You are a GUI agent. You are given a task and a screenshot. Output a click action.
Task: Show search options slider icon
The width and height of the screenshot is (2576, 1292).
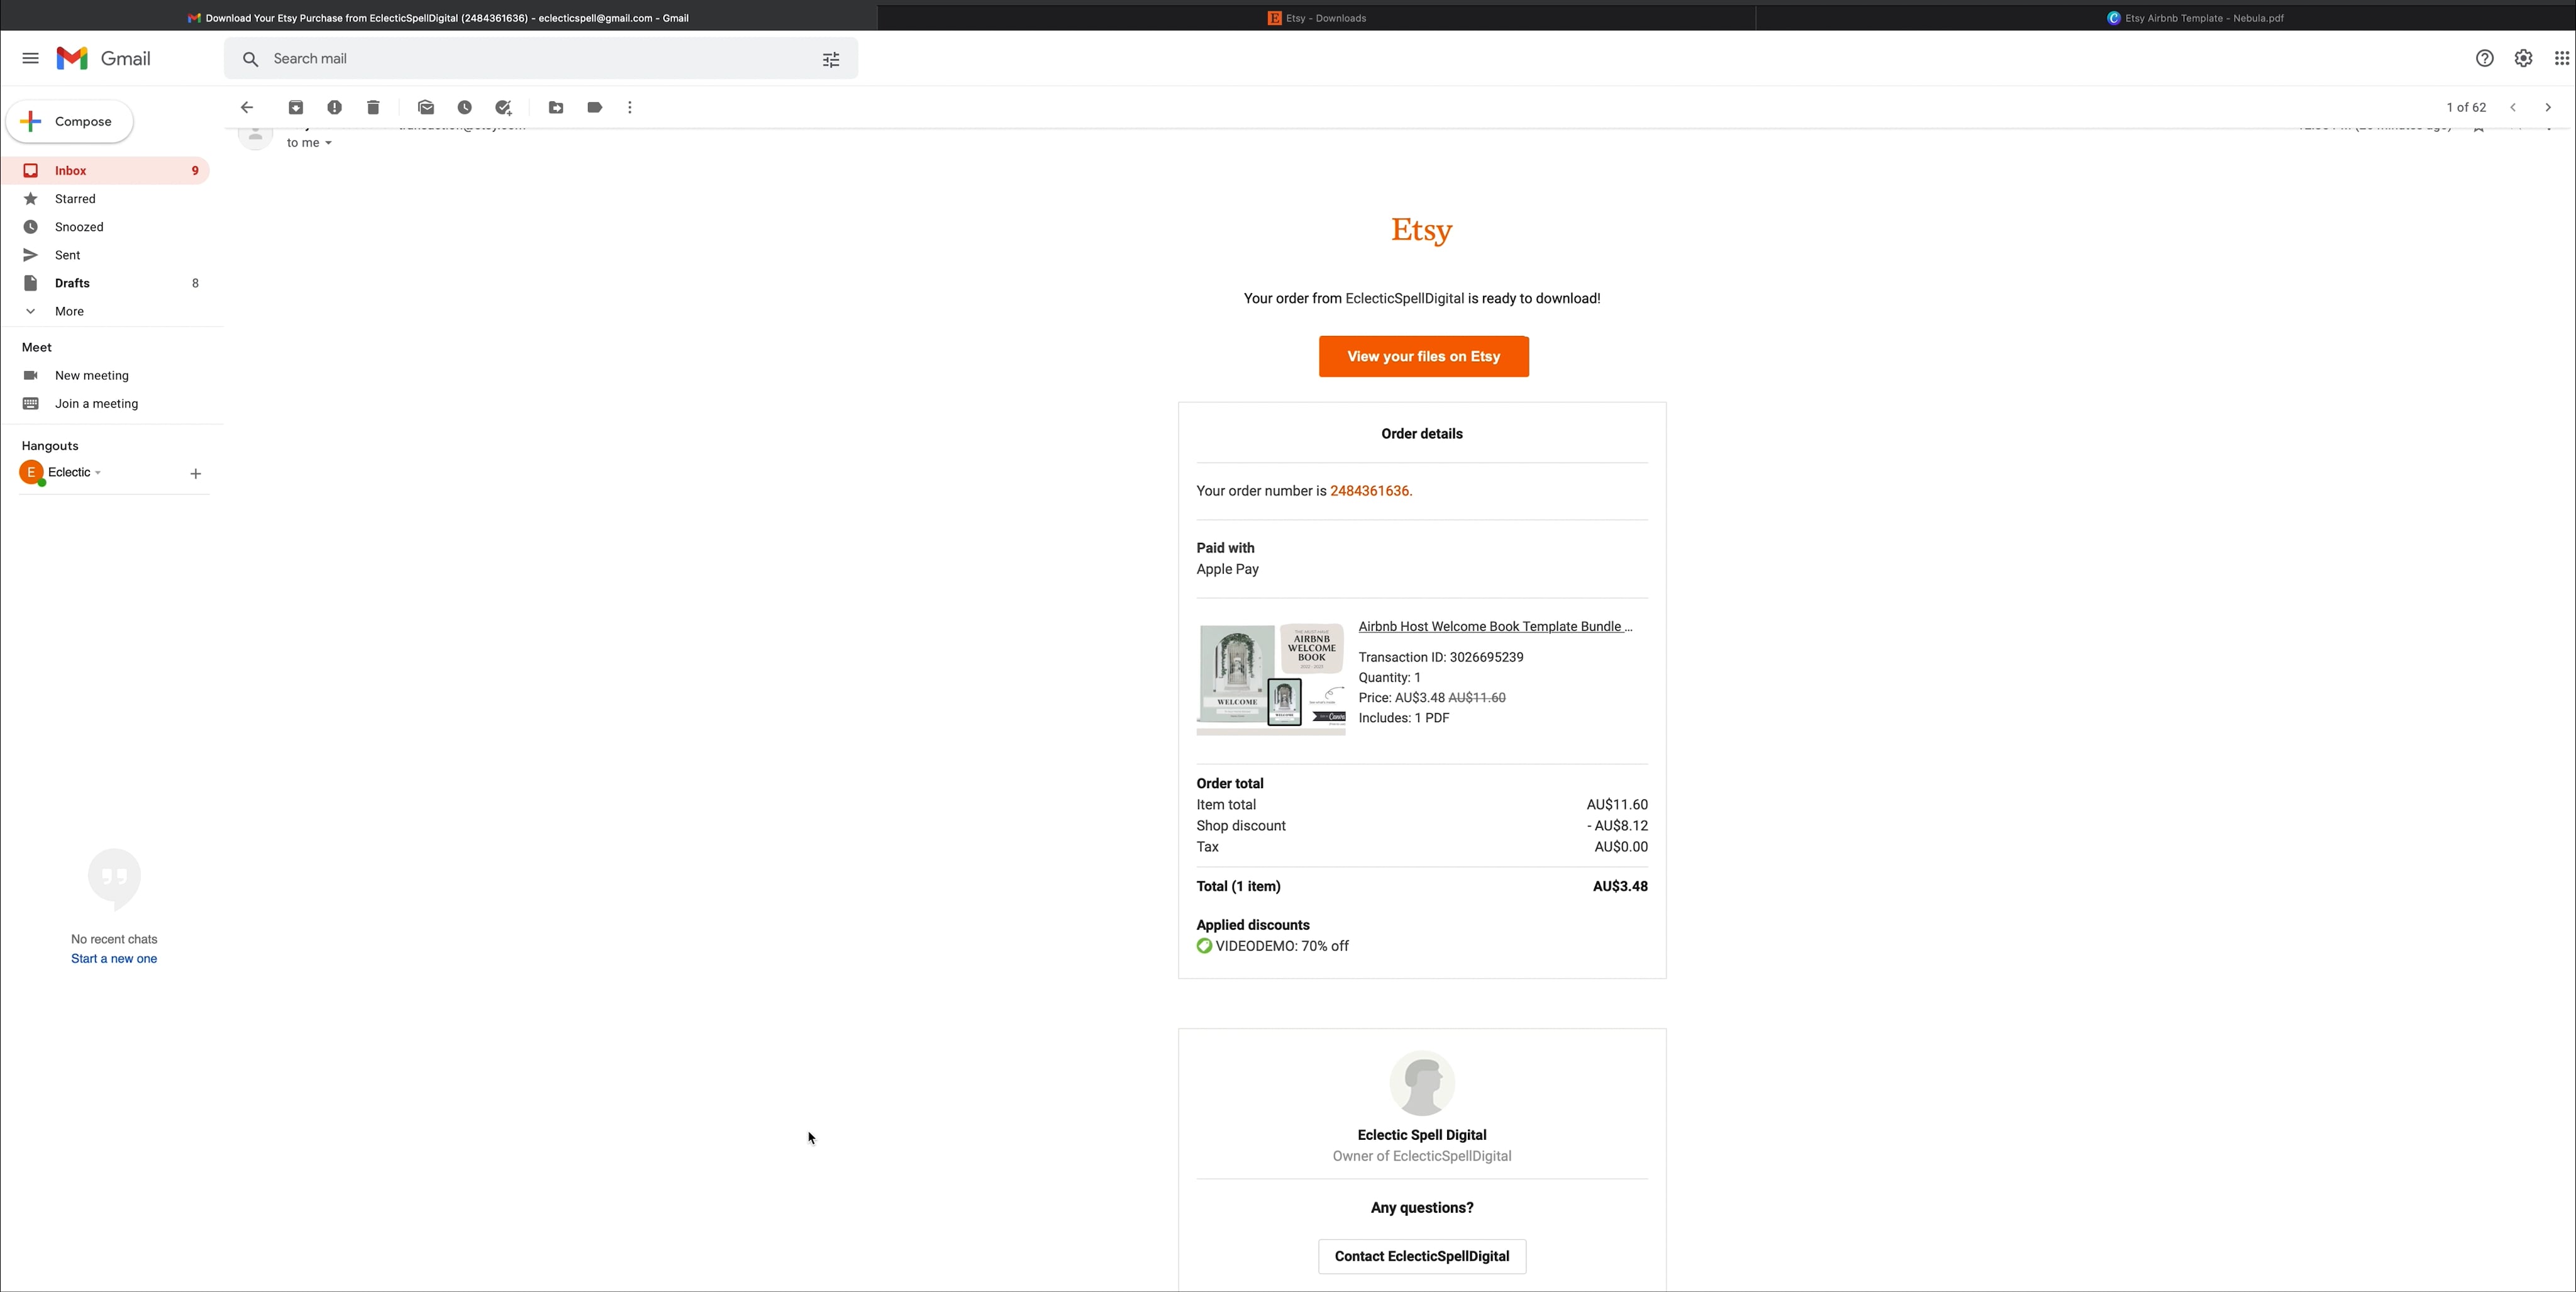[x=831, y=59]
